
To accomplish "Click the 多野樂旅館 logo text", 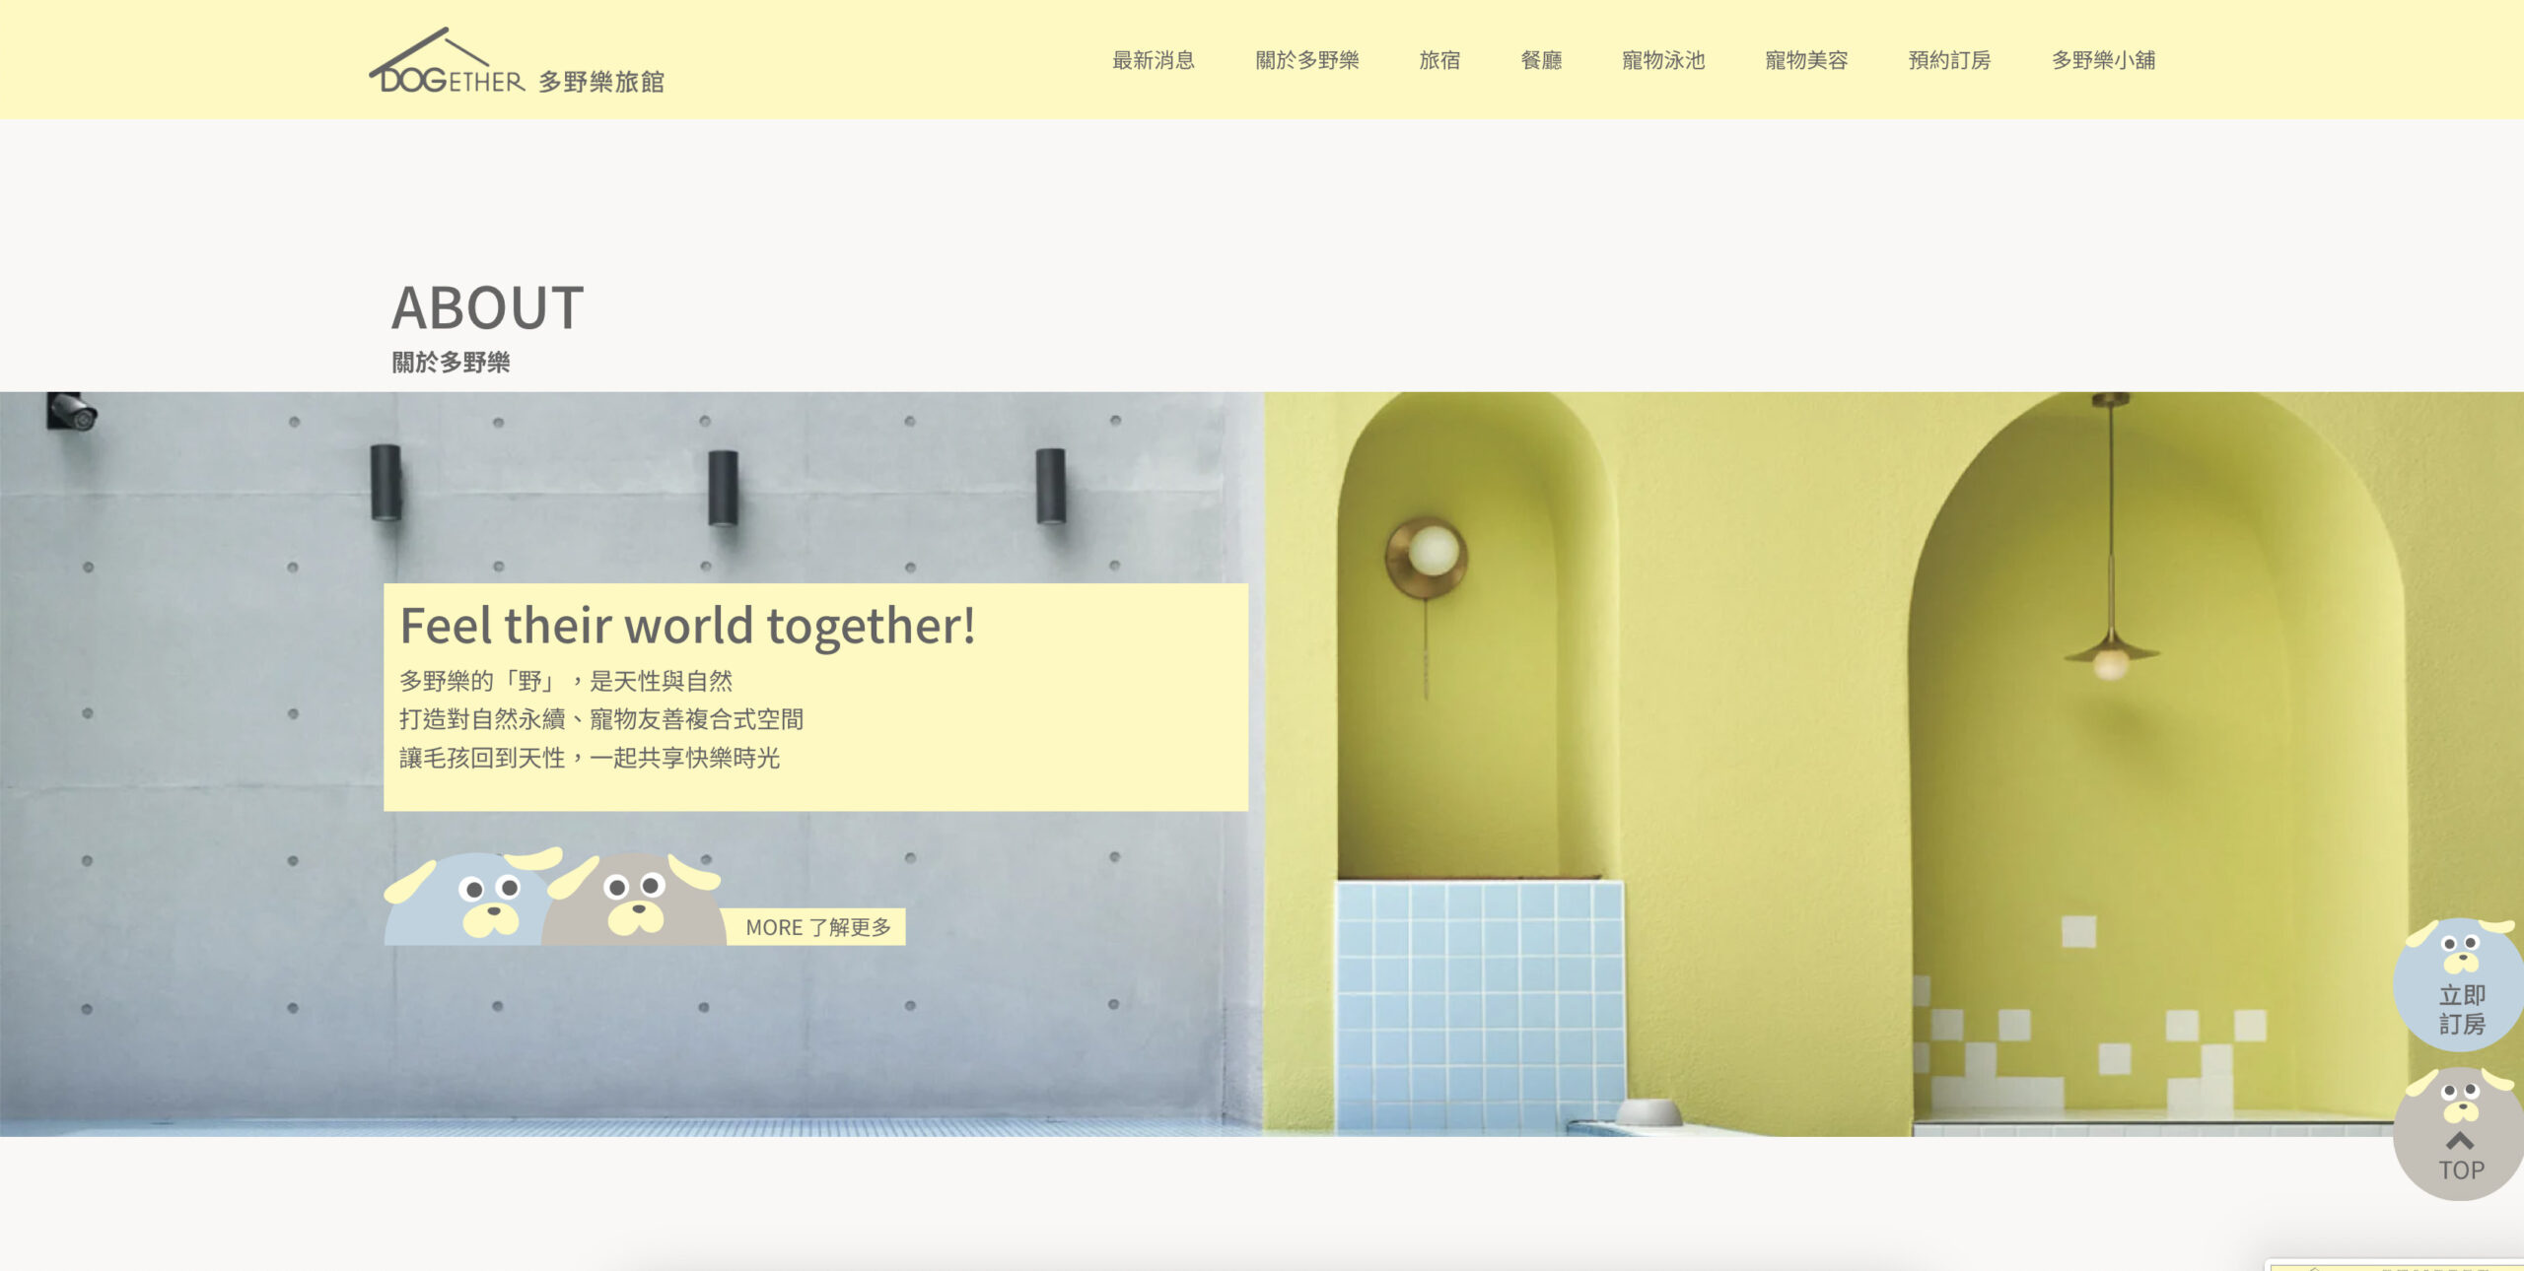I will coord(601,81).
